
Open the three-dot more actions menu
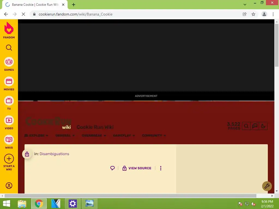(x=161, y=168)
